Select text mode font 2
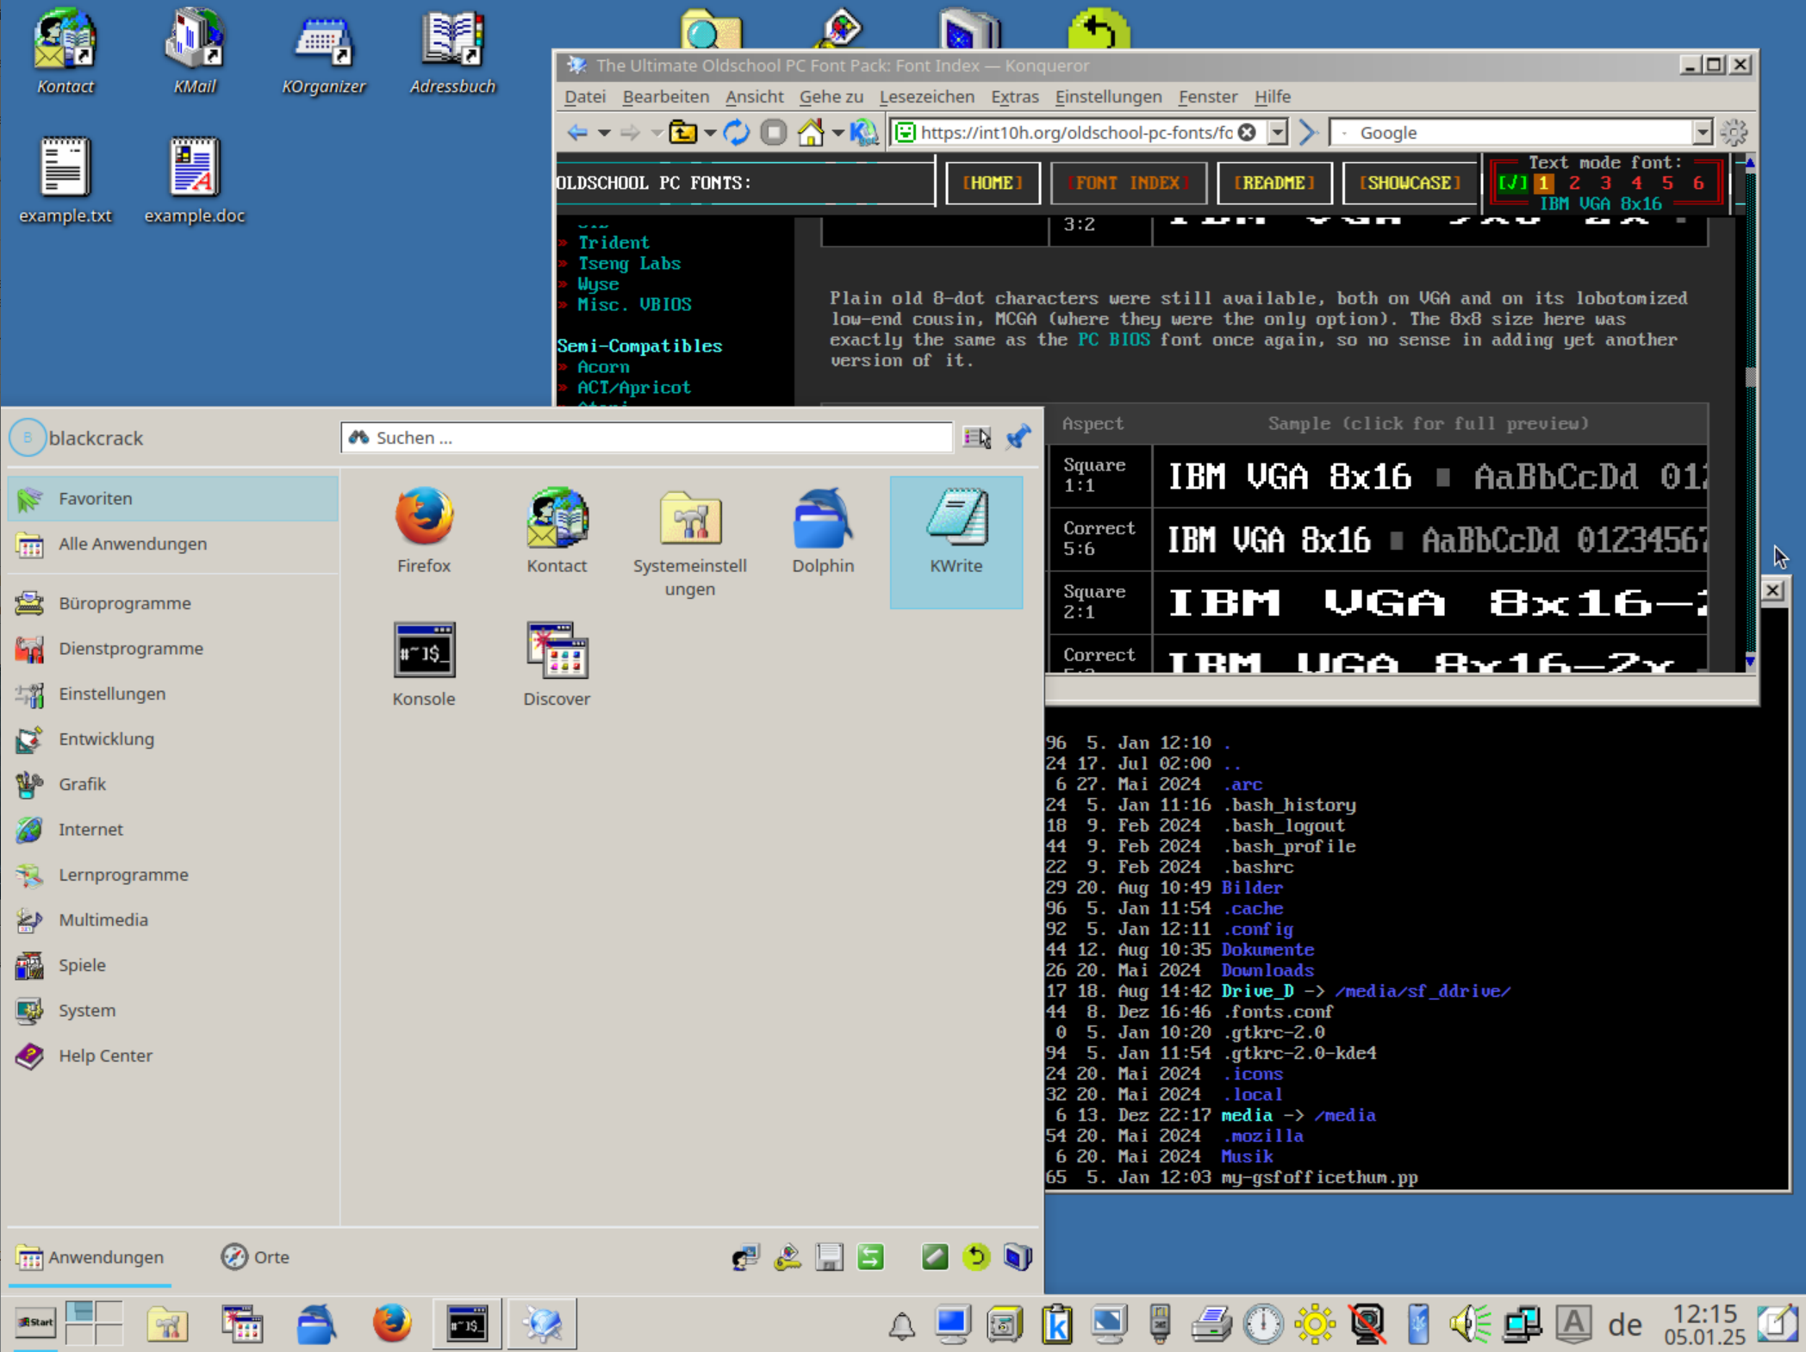The height and width of the screenshot is (1352, 1806). [x=1574, y=183]
